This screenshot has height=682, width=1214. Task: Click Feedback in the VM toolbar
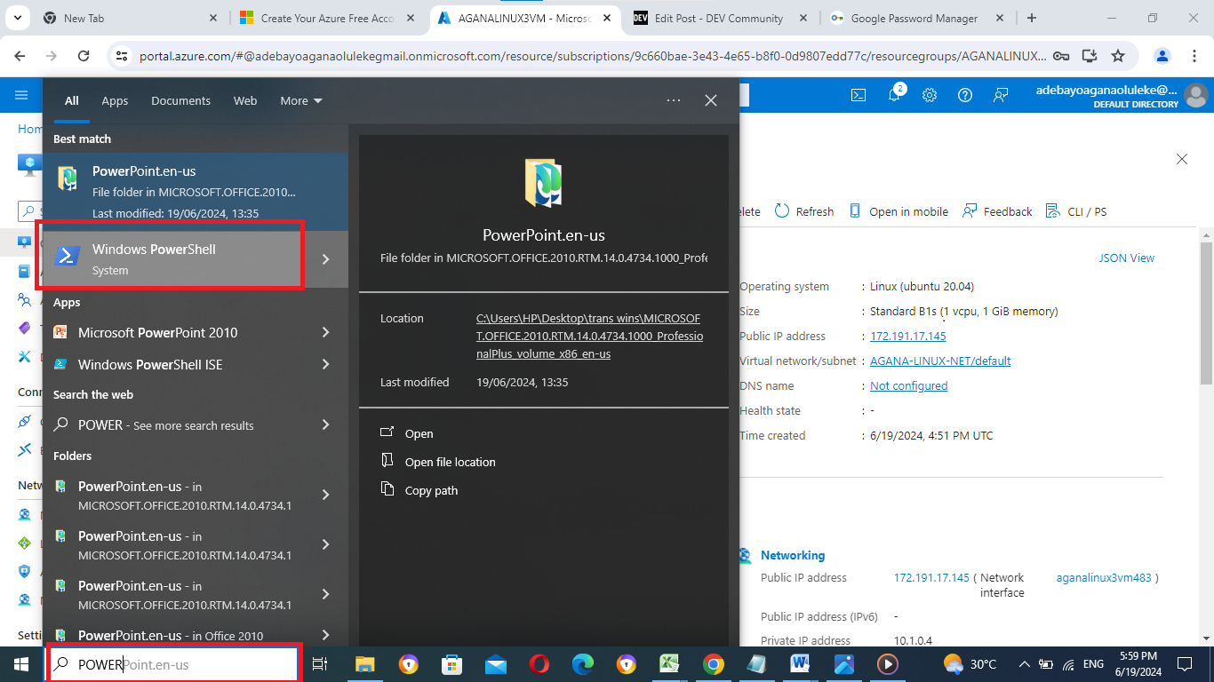[x=997, y=211]
